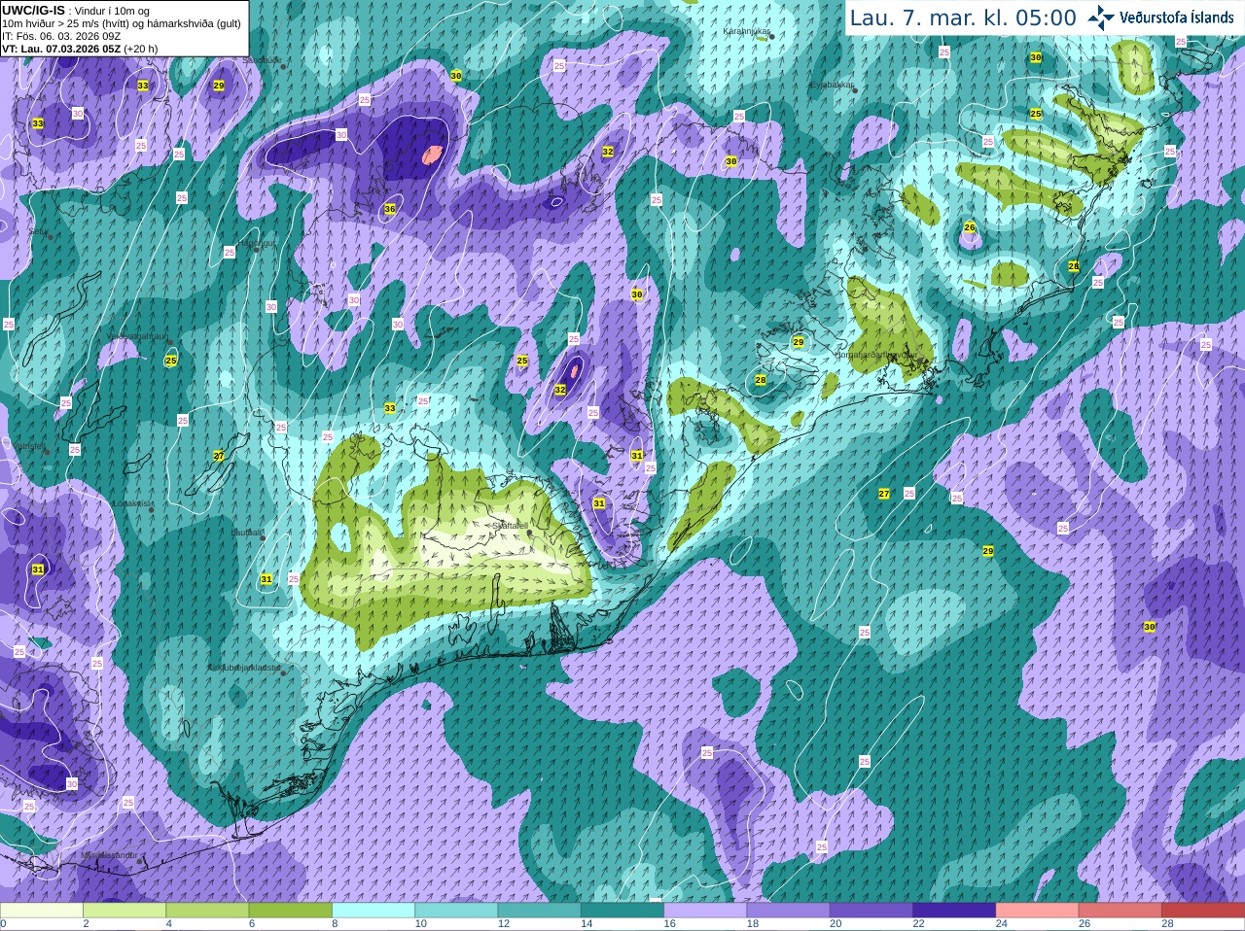Click the Vatnsfell station label
This screenshot has width=1245, height=931.
[29, 445]
